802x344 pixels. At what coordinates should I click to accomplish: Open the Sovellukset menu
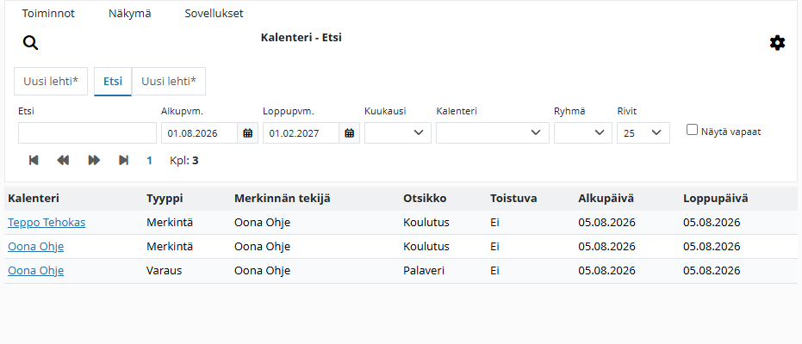(x=214, y=14)
